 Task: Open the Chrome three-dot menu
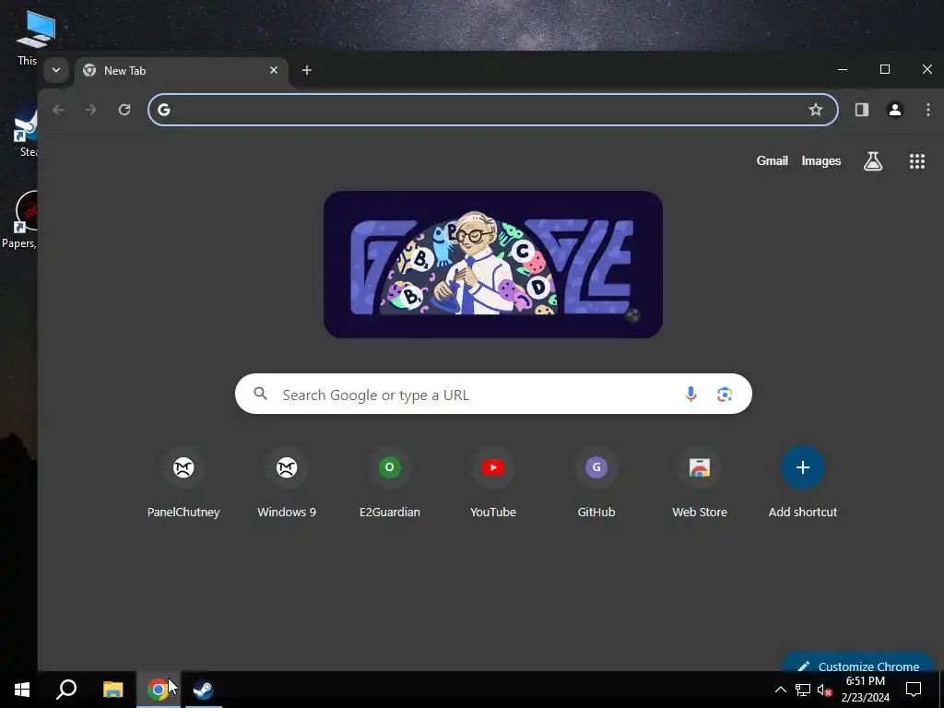[927, 110]
